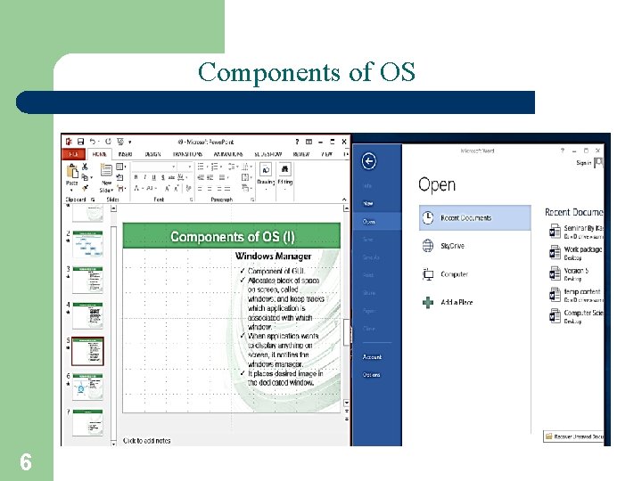Screen dimensions: 642x481
Task: Click the Font Color 'A' button
Action: pyautogui.click(x=136, y=189)
